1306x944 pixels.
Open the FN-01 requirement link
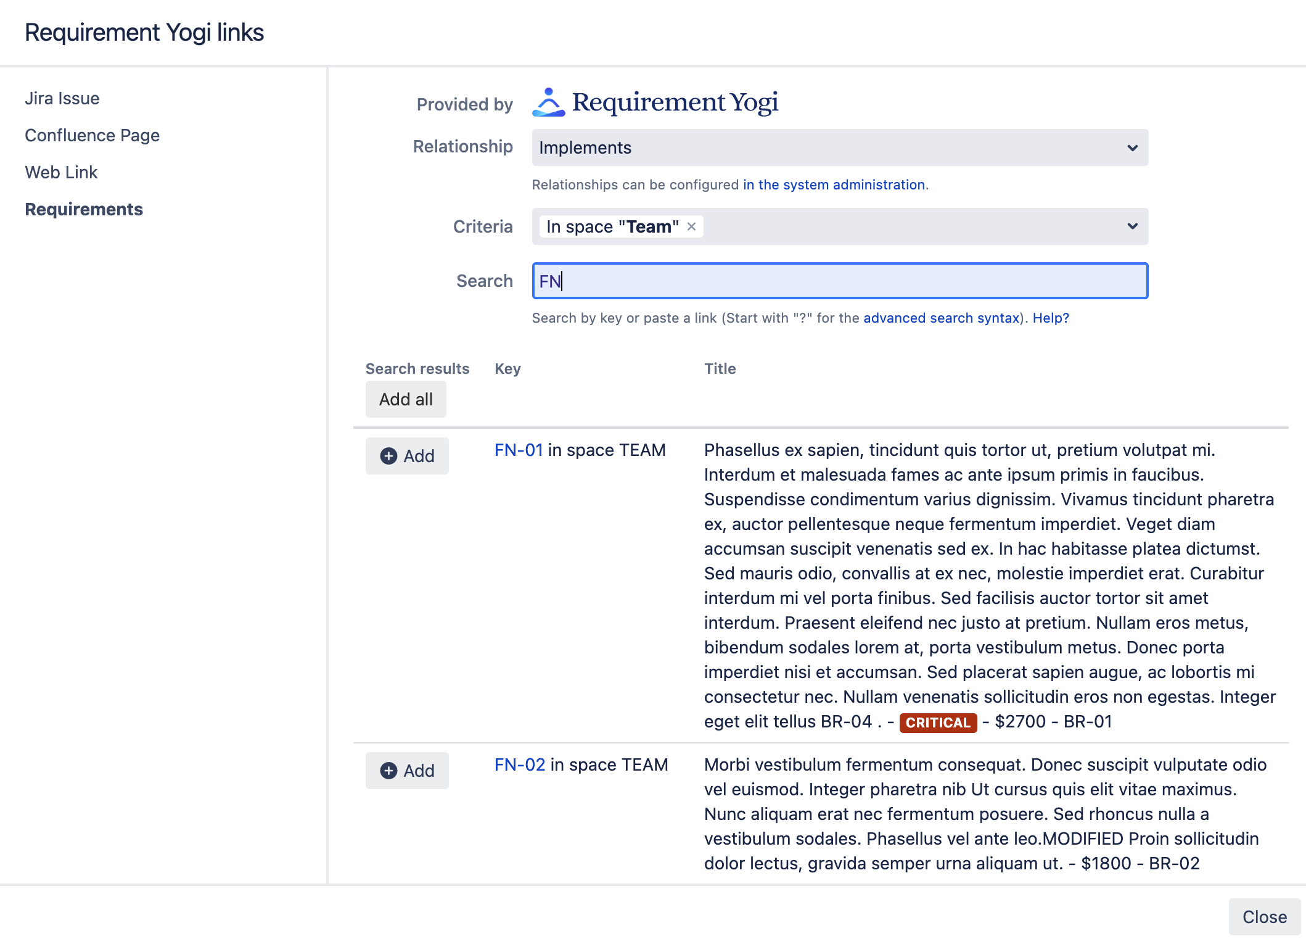click(518, 450)
